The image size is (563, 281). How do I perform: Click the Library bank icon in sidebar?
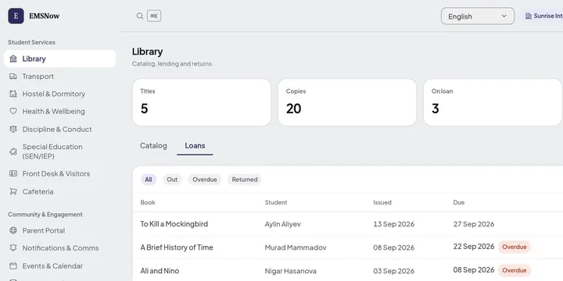pos(13,59)
